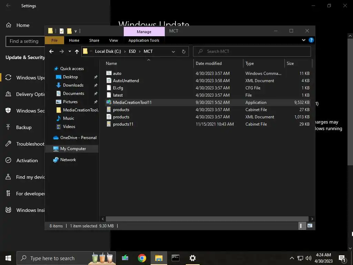This screenshot has height=265, width=353.
Task: Click the taskbar search box
Action: coord(66,258)
